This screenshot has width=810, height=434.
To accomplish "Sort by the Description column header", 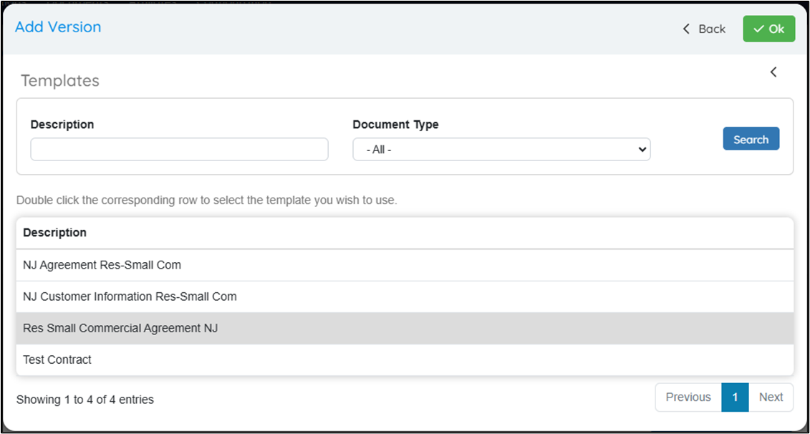I will [54, 233].
